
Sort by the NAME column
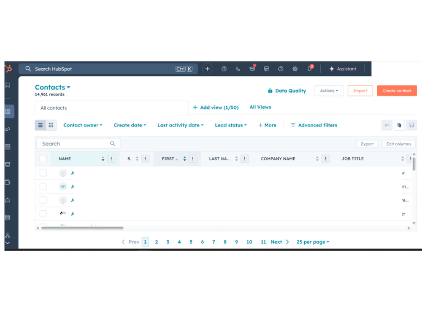click(103, 159)
